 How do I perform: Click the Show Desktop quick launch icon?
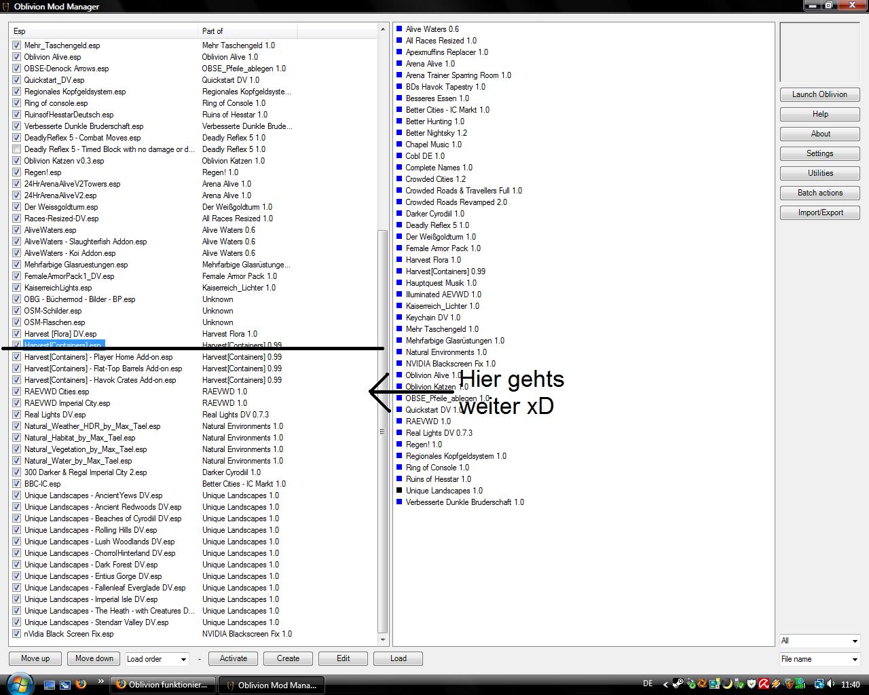(50, 685)
